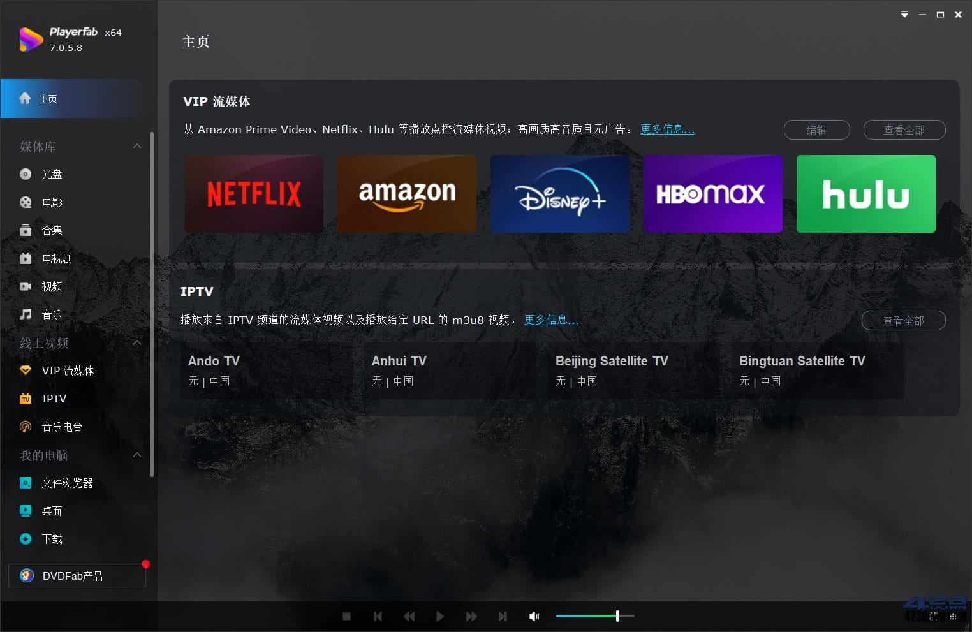Select the 主页 home tab
The image size is (972, 632).
point(78,99)
